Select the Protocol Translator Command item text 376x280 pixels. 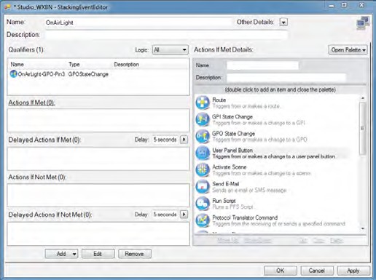point(245,217)
